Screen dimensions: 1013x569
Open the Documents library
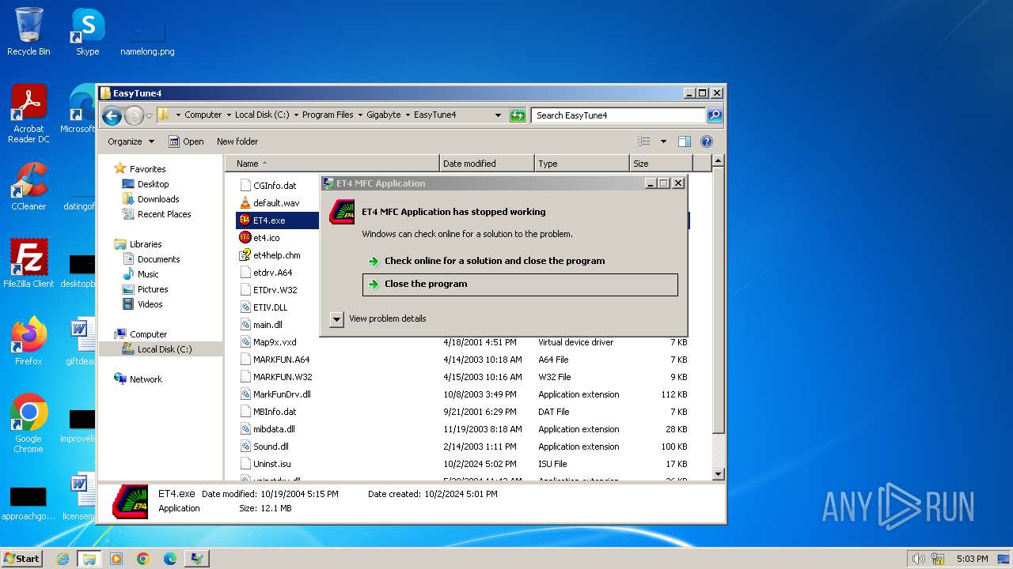pos(151,259)
